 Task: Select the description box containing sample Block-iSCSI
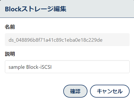(x=67, y=67)
